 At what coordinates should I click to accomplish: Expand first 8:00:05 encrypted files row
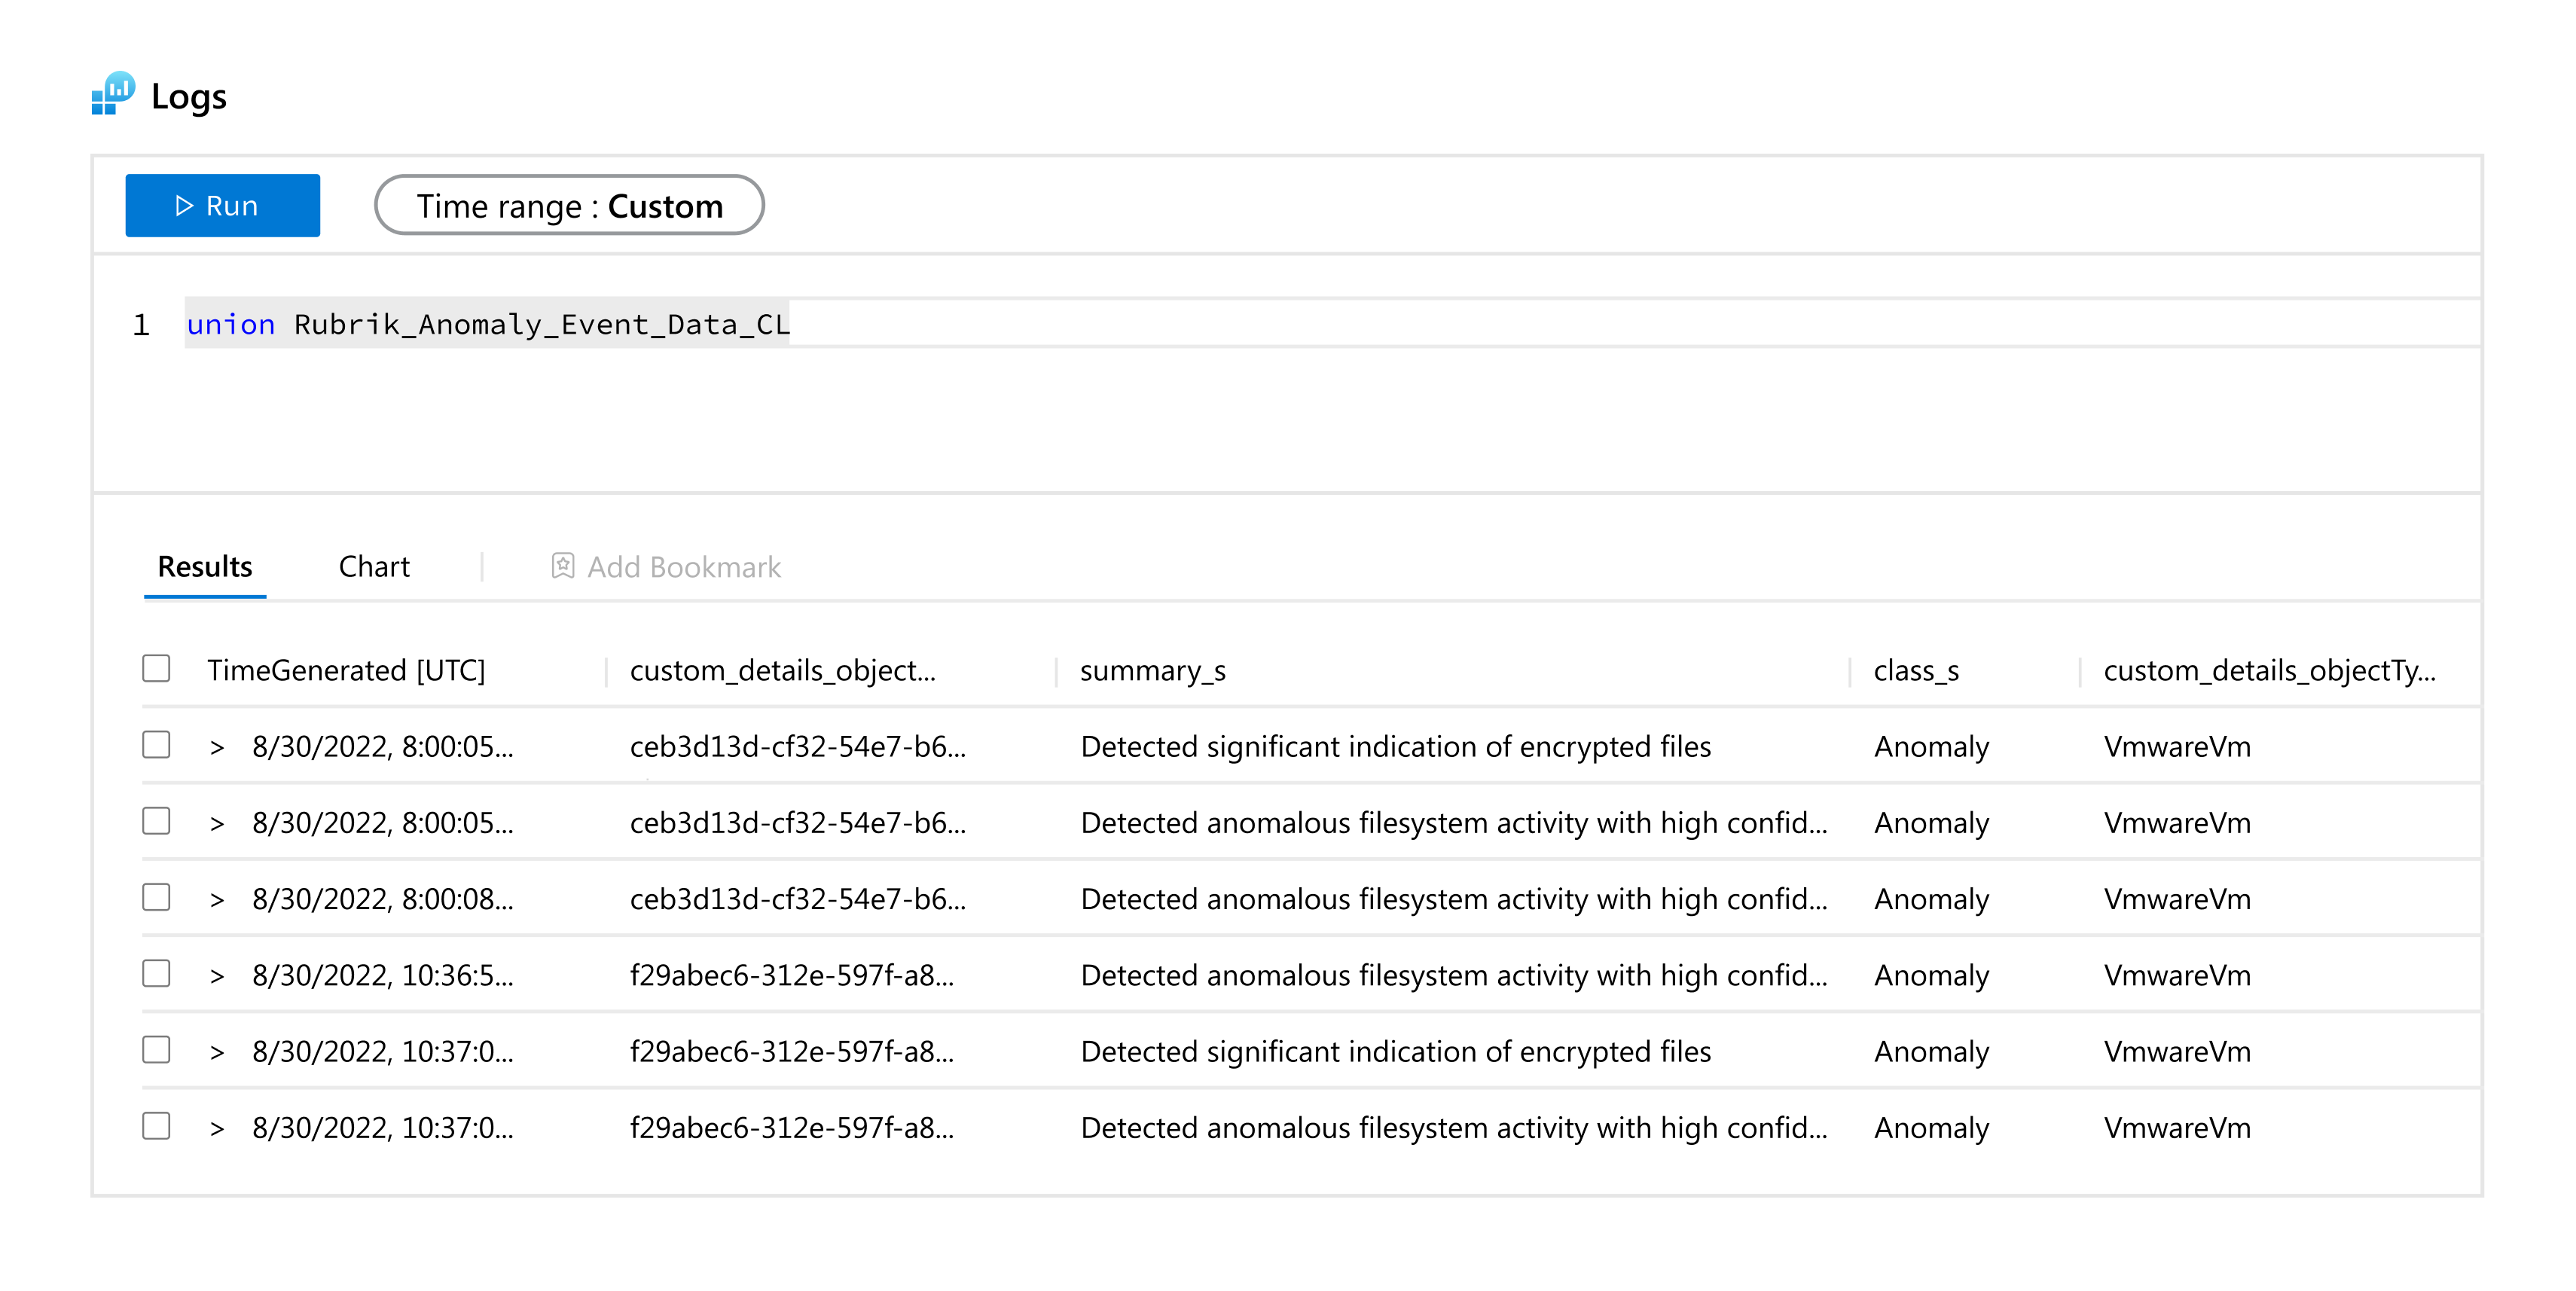[217, 747]
